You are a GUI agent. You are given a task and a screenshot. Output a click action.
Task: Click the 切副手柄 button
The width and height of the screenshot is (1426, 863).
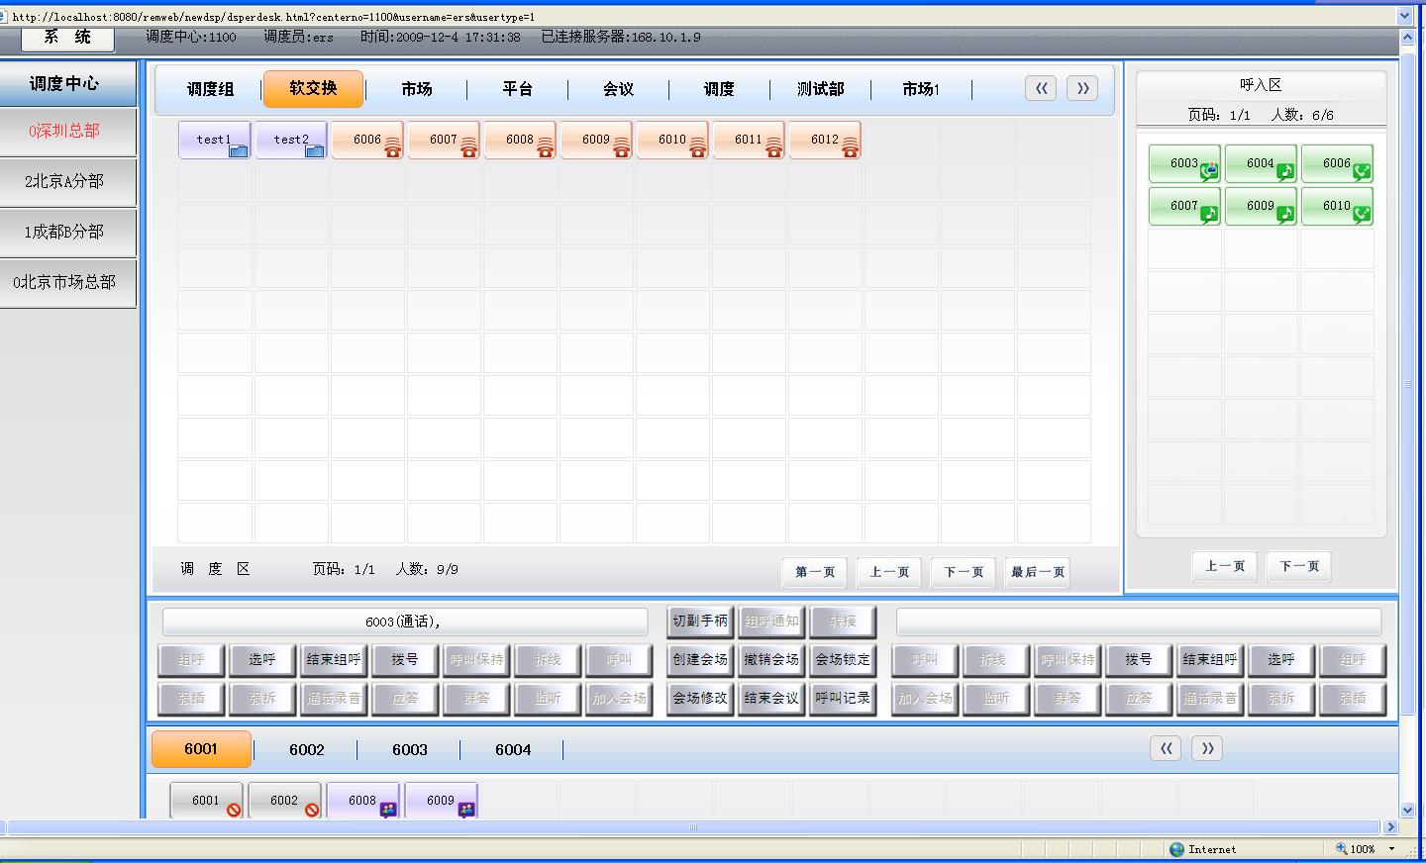[x=700, y=622]
